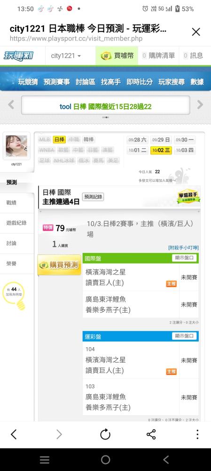
Task: Show odds for 運彩盤 with 顯示盤口
Action: [184, 336]
